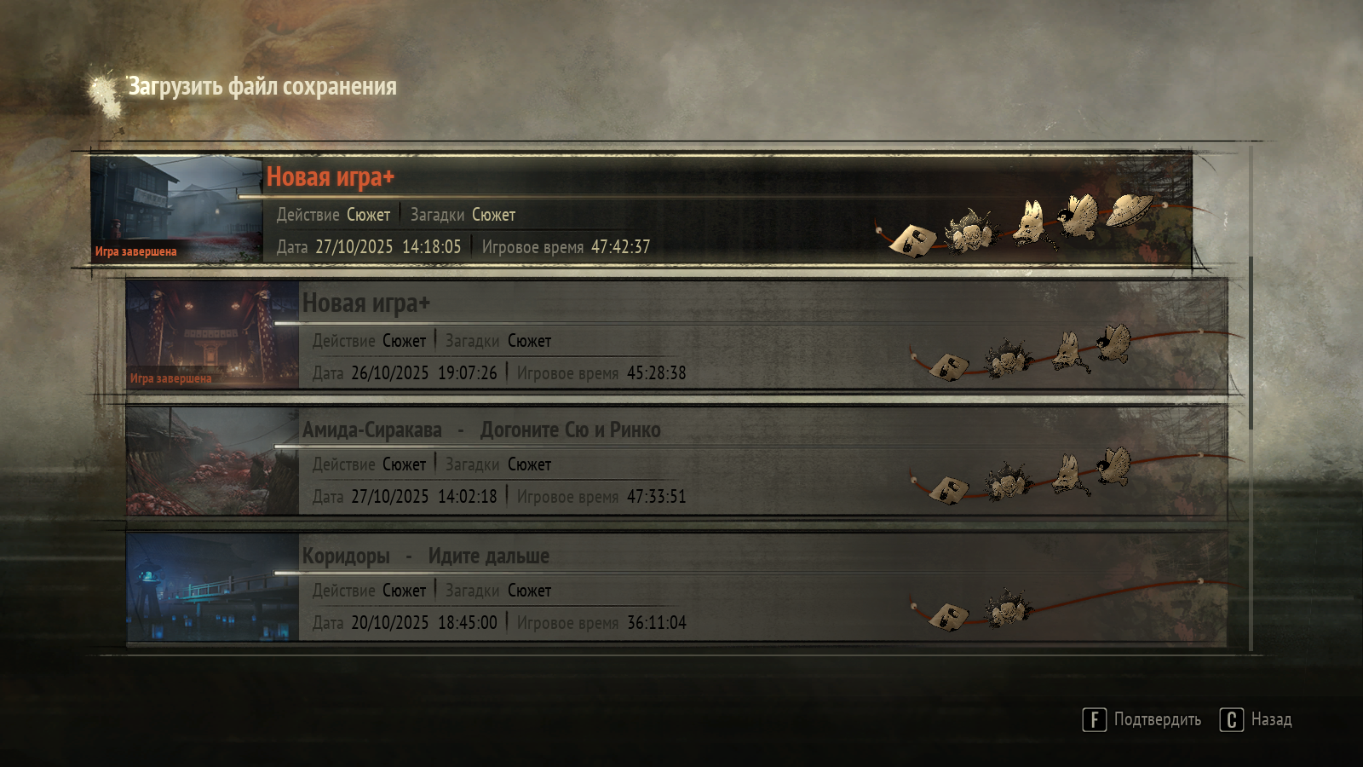Click the blue lantern thumbnail of Коридоры save
1363x767 pixels.
pos(212,587)
